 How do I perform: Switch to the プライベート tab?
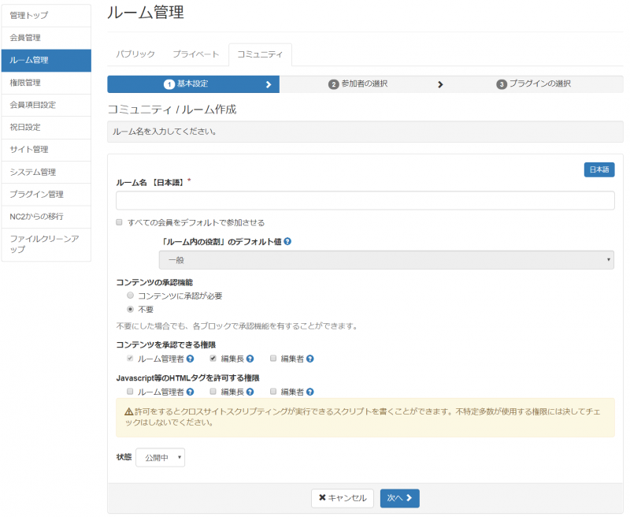[196, 54]
